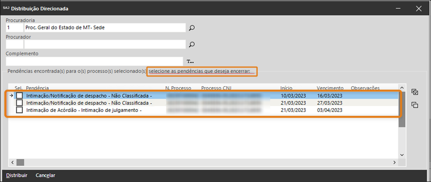Open the Procurador search magnifier icon
The height and width of the screenshot is (182, 431).
coord(192,44)
